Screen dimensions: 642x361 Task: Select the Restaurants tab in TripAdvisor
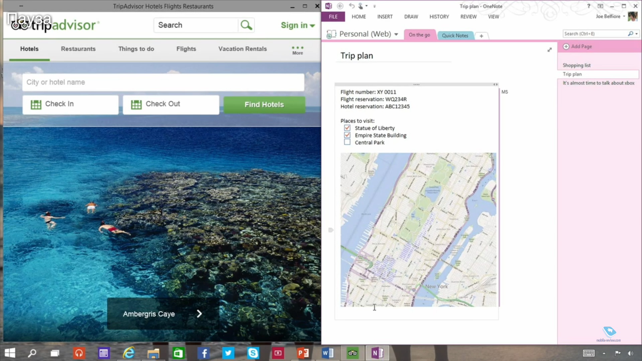pos(78,49)
